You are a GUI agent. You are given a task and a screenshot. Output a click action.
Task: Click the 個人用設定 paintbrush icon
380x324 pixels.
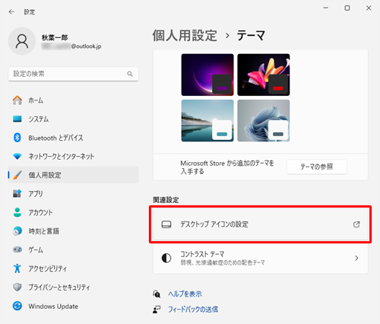17,175
